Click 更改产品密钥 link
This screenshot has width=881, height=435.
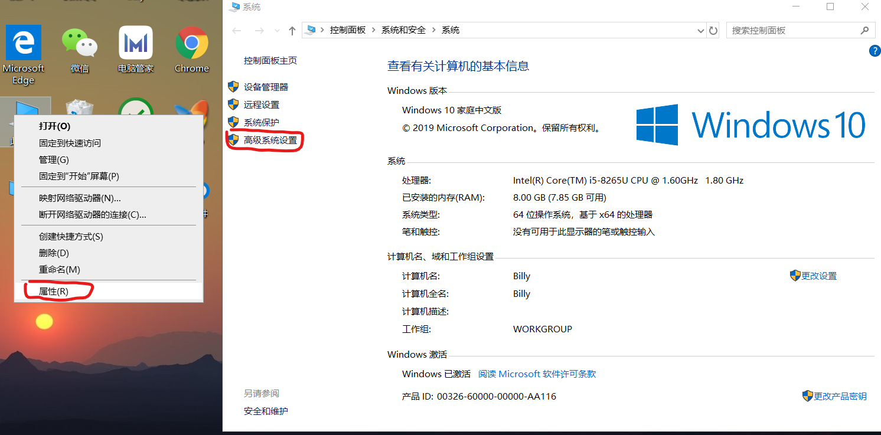pos(840,396)
